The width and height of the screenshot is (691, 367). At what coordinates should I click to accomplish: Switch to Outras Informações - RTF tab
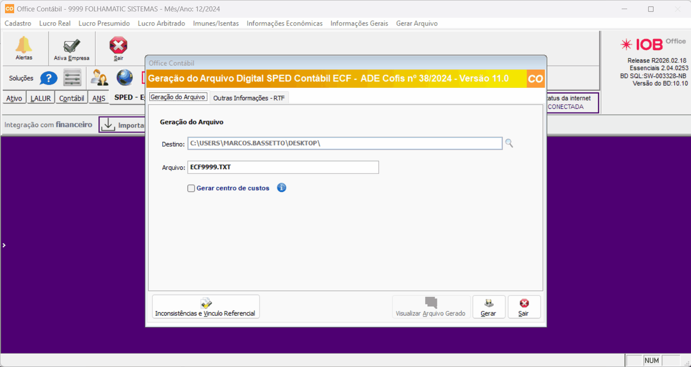249,98
